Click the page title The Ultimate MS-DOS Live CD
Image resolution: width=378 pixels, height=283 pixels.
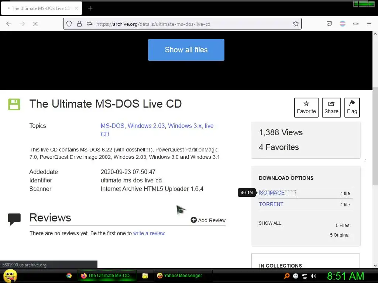(106, 104)
